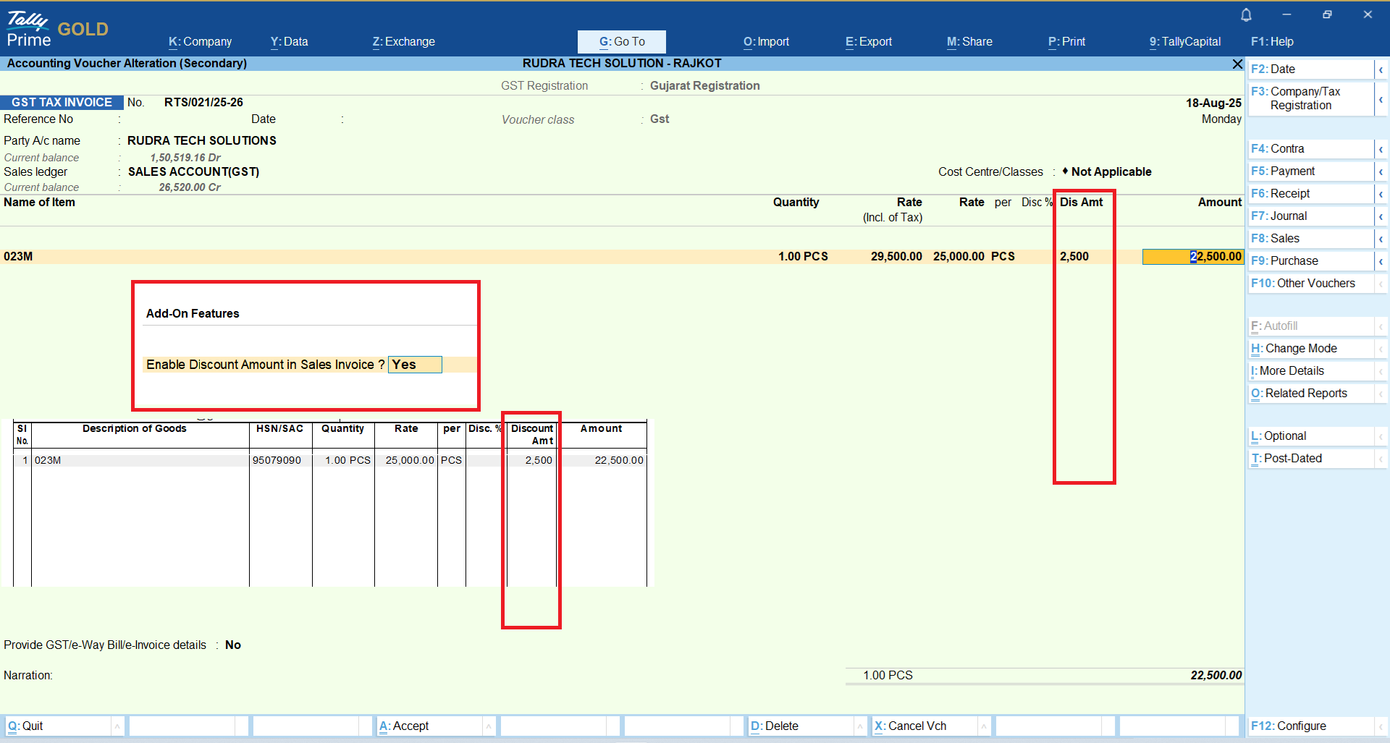Open the G: Go To menu

tap(621, 42)
